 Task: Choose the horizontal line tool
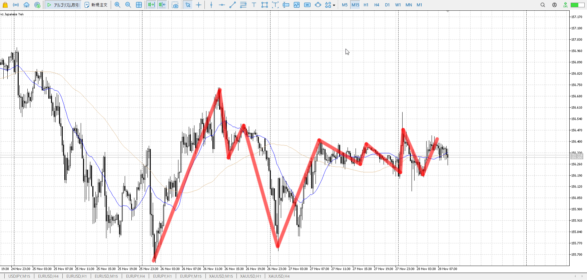click(222, 5)
